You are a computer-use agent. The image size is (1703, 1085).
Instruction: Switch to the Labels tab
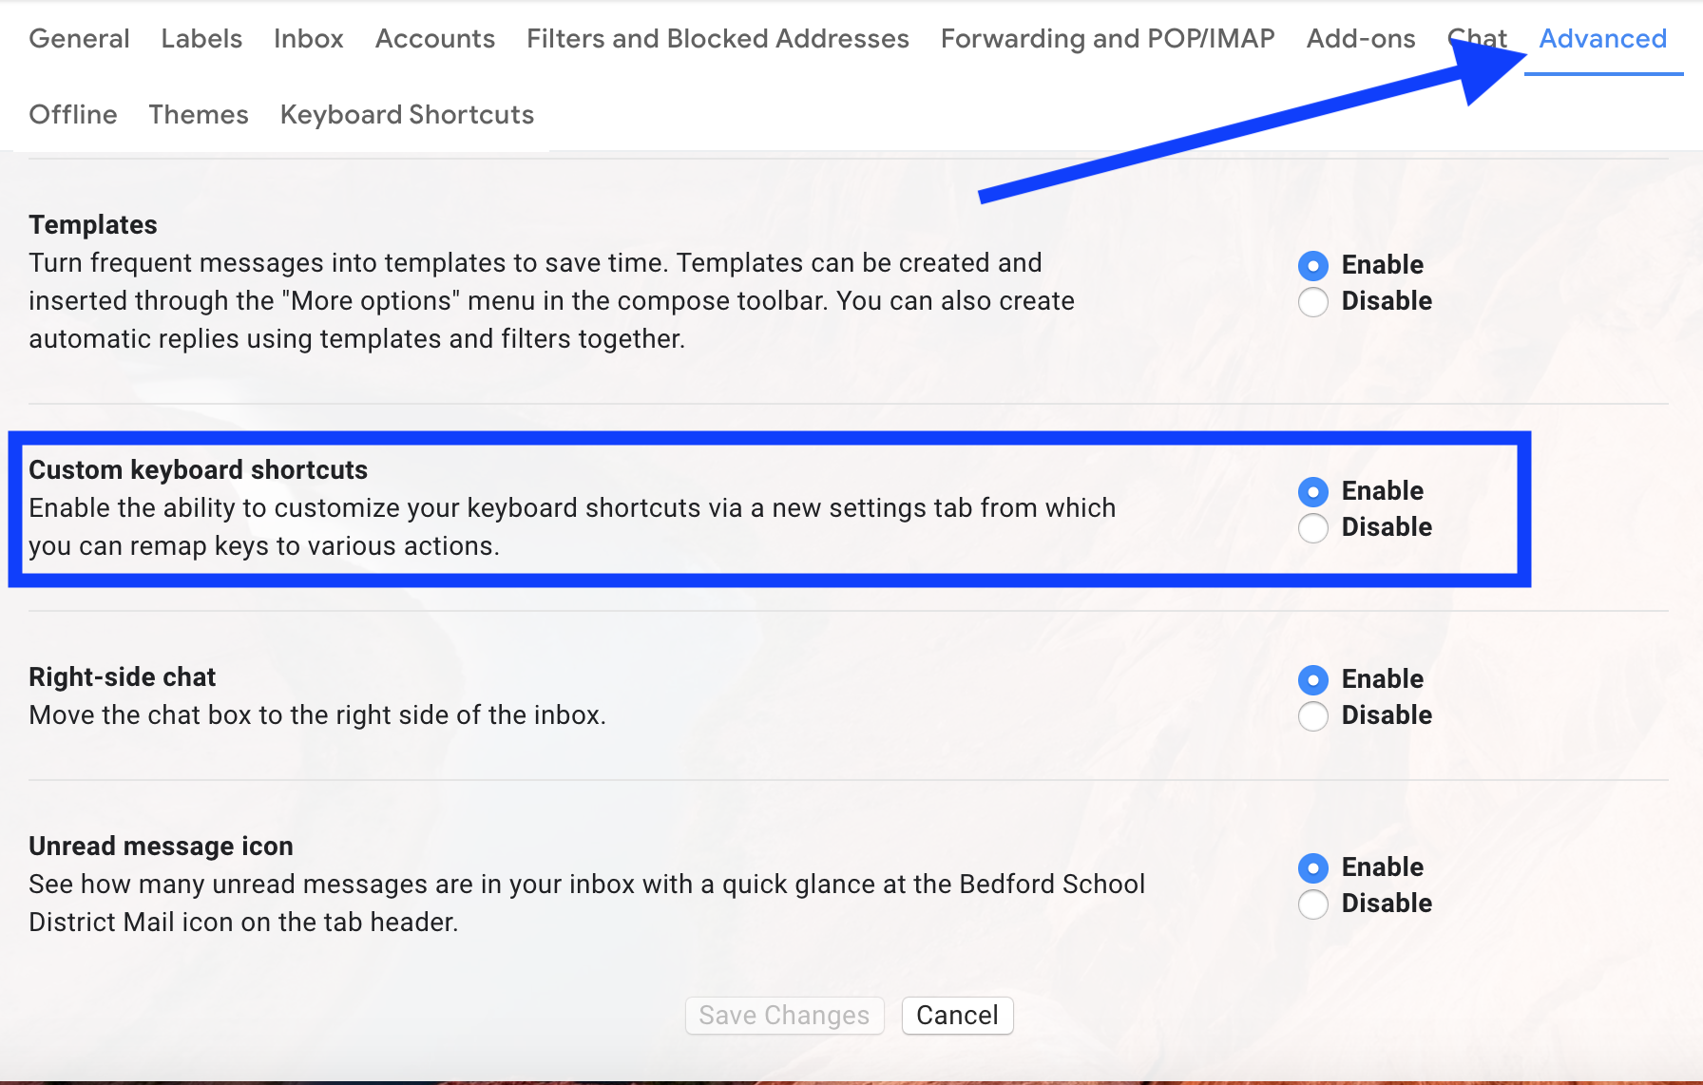201,39
